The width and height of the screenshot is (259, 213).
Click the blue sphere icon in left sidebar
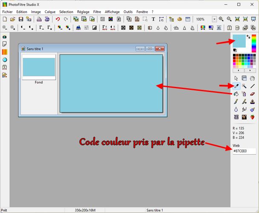click(5, 60)
